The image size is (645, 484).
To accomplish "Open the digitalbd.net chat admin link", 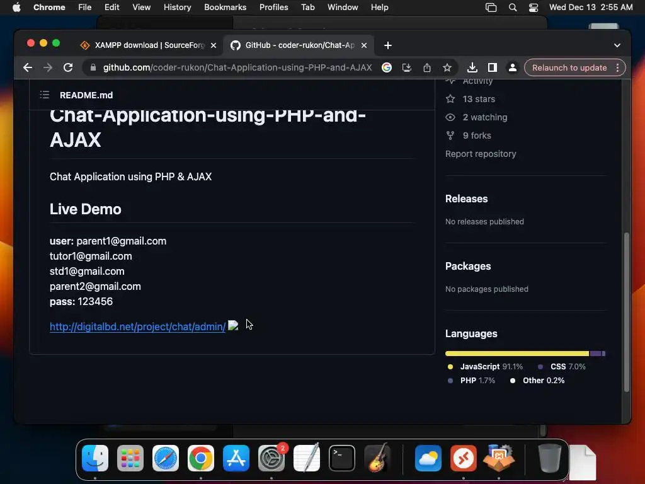I will pos(138,327).
